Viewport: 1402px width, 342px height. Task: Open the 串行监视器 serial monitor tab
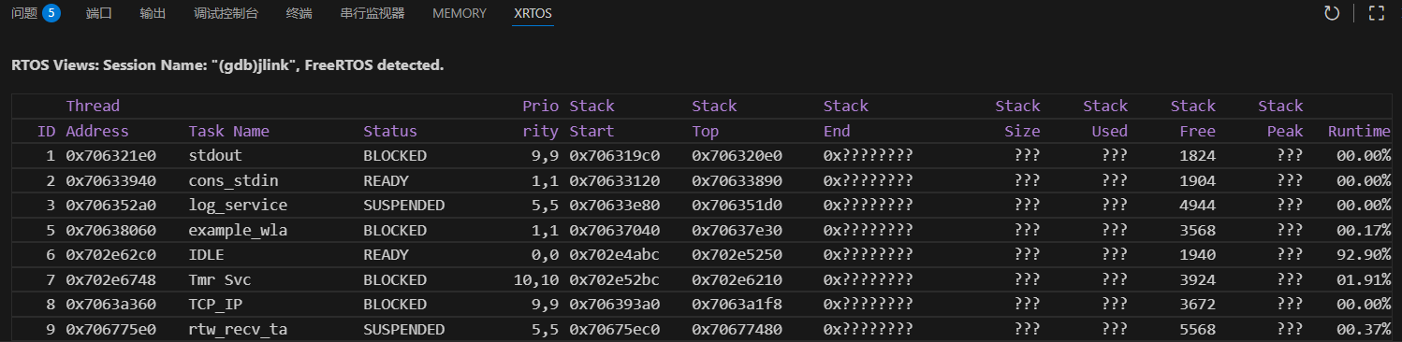[x=372, y=13]
